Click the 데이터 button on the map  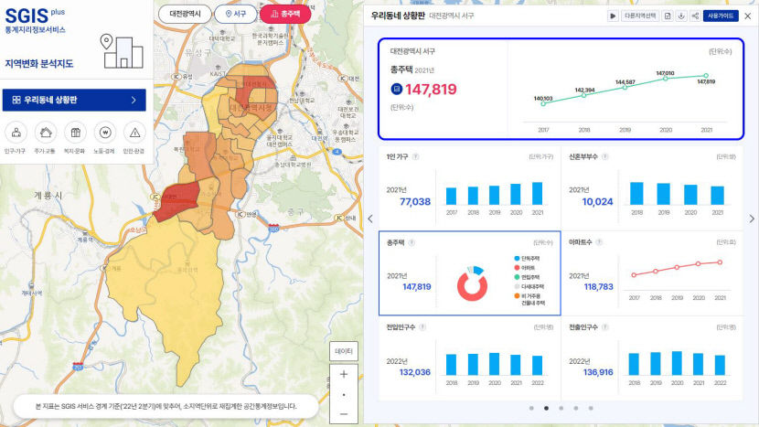[344, 351]
